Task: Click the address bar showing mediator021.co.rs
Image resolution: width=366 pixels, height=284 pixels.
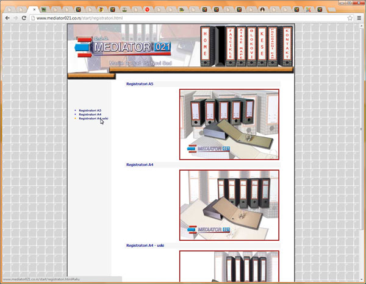Action: pos(183,18)
